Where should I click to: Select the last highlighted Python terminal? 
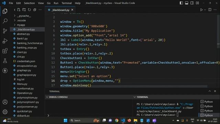click(209, 115)
